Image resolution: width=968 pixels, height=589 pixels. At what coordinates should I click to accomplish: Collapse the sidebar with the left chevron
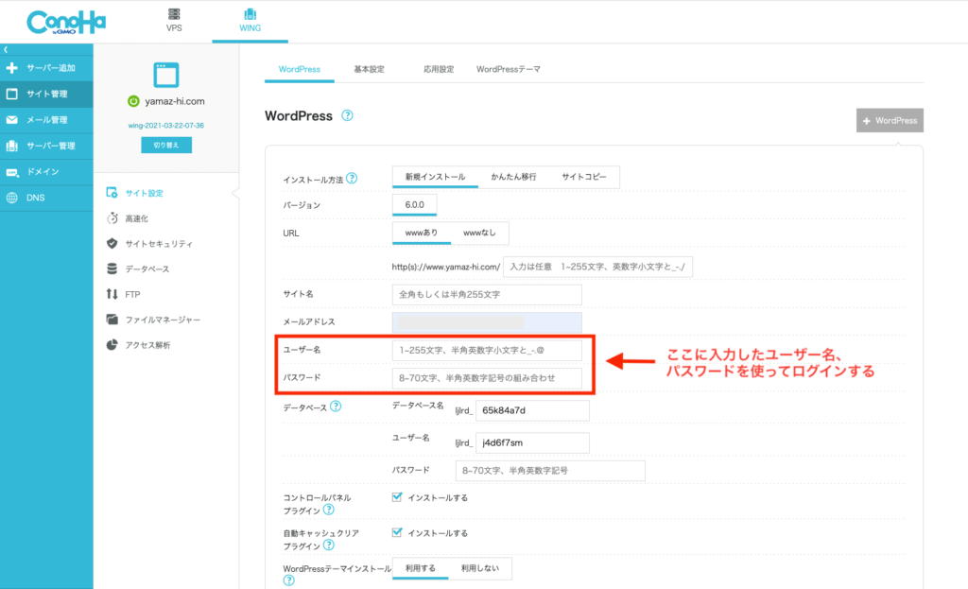point(6,49)
